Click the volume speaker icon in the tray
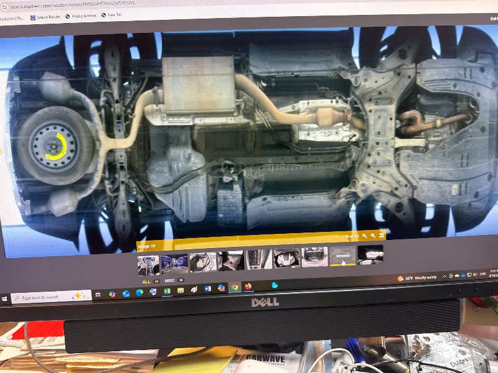 475,274
